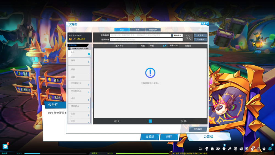Screen dimensions: 275x155
Task: Click the 详细搜索 button
Action: point(200,39)
